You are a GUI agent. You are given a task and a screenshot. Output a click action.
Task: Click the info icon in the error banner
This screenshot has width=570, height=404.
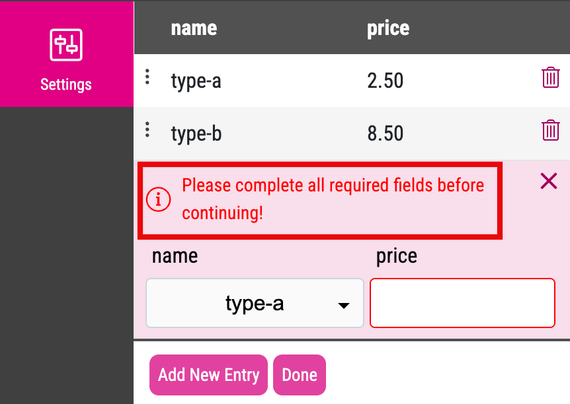coord(158,200)
